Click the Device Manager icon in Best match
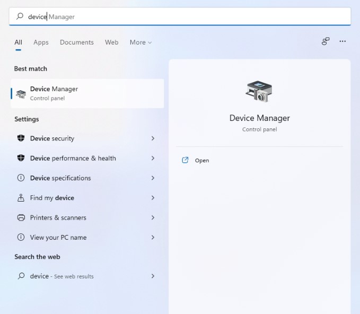Screen dimensions: 360x314 (x=21, y=93)
